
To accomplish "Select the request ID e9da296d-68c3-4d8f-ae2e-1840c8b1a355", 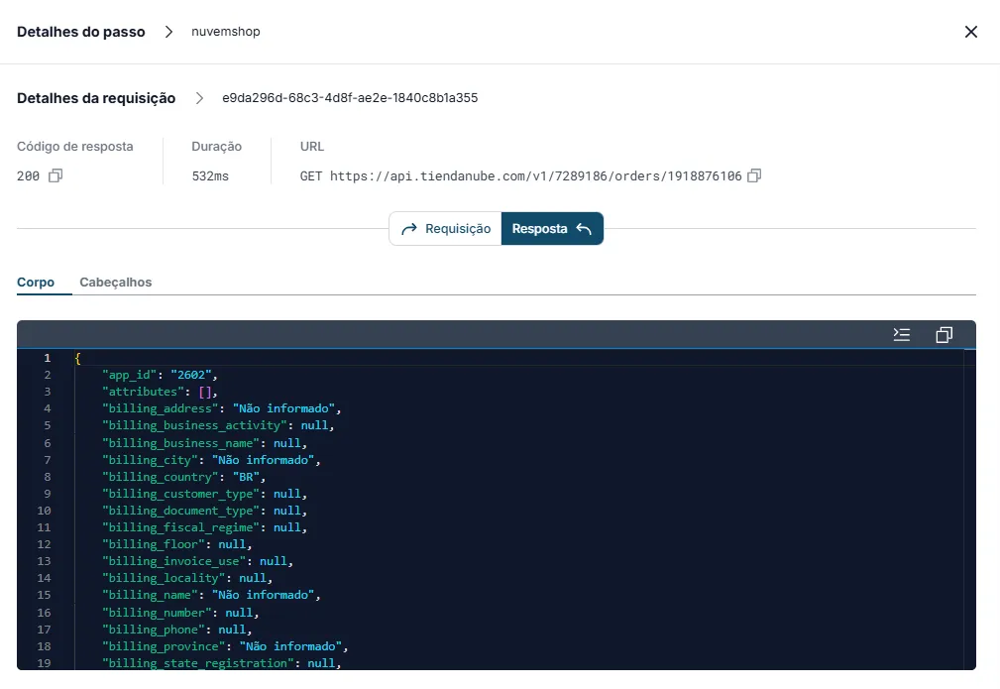I will pos(350,98).
